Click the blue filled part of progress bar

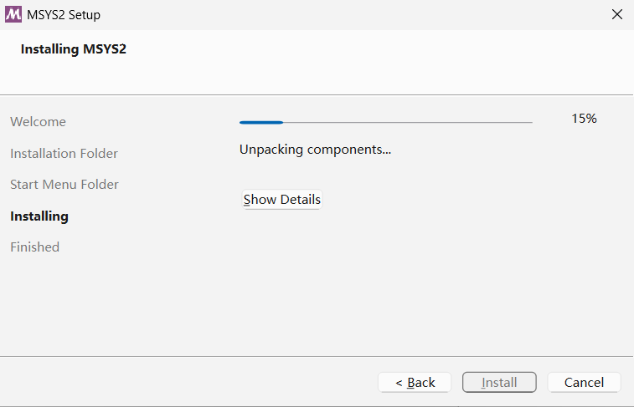(x=261, y=122)
